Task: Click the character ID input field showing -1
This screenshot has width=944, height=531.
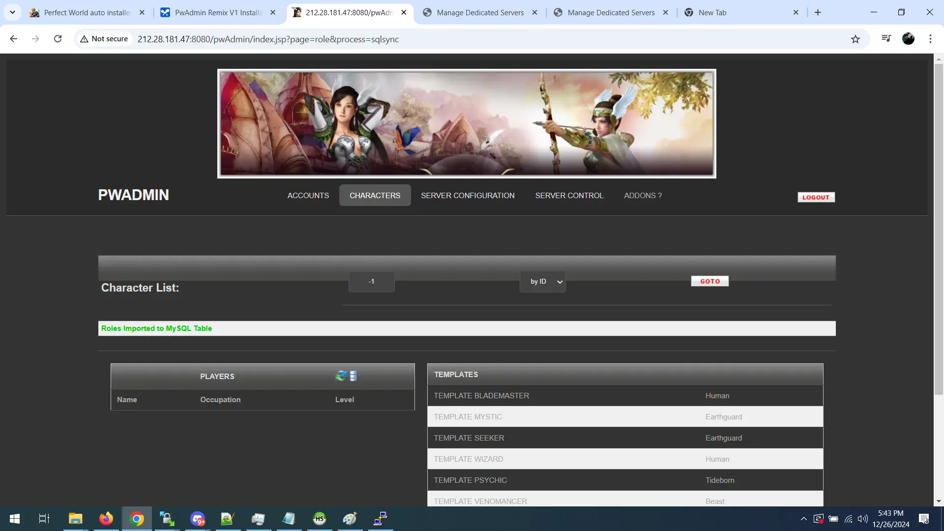Action: point(372,282)
